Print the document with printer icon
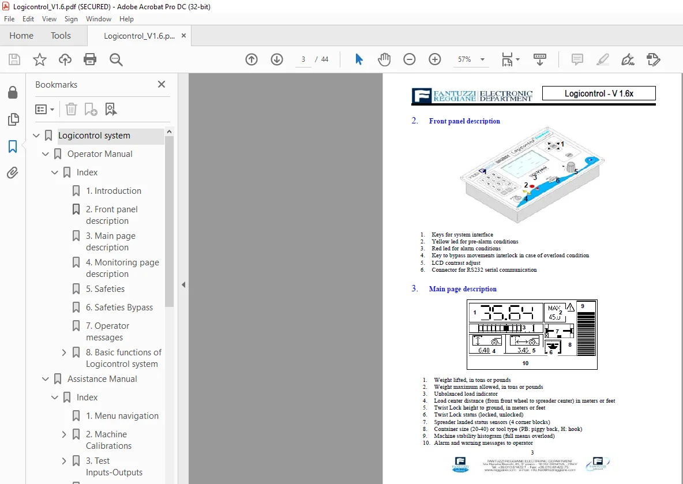 90,59
